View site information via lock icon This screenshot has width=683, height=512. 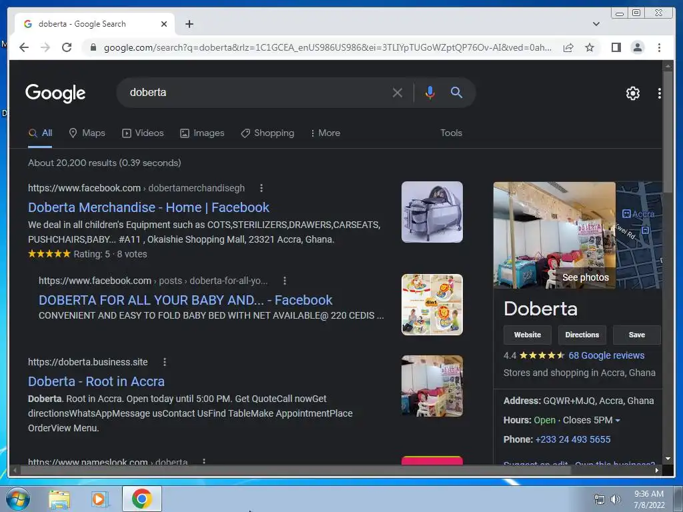click(x=93, y=47)
